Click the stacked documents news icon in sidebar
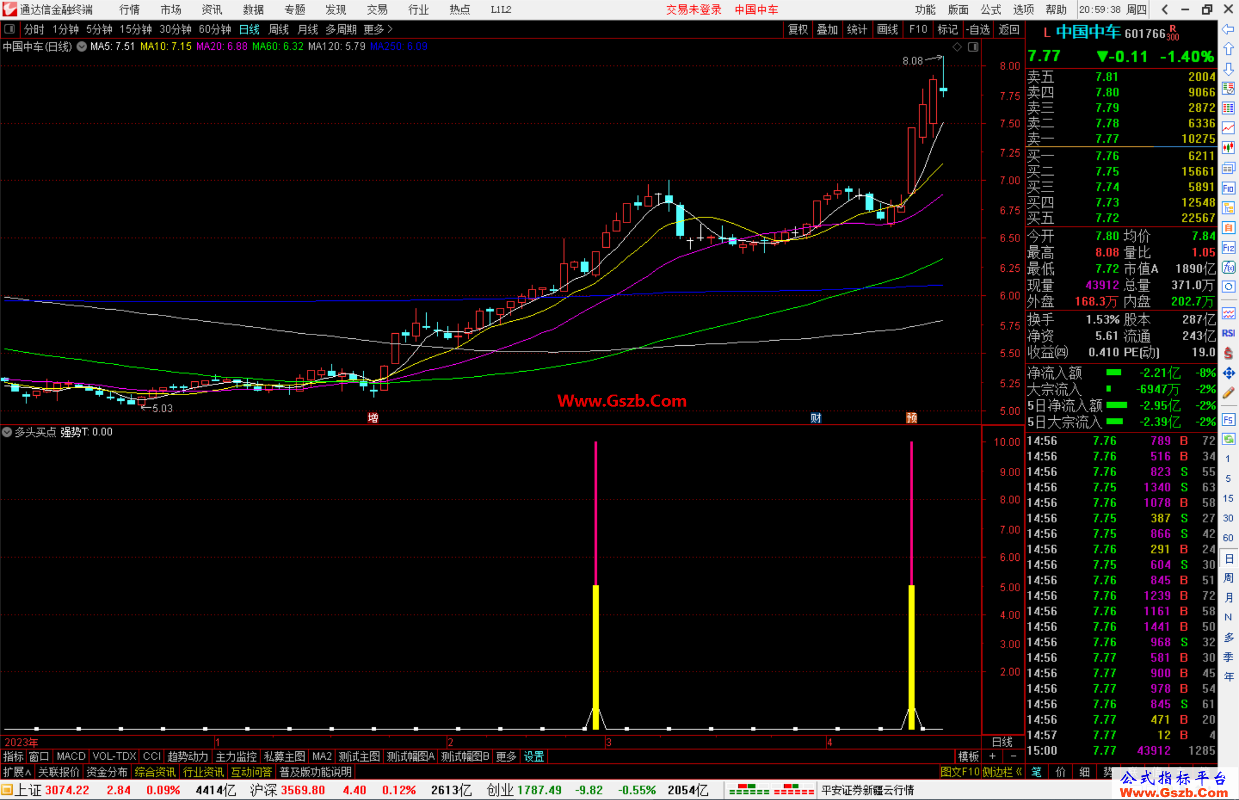 pyautogui.click(x=1228, y=168)
